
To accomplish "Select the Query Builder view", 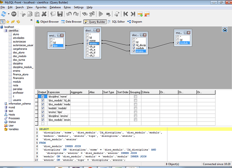I will [x=95, y=22].
